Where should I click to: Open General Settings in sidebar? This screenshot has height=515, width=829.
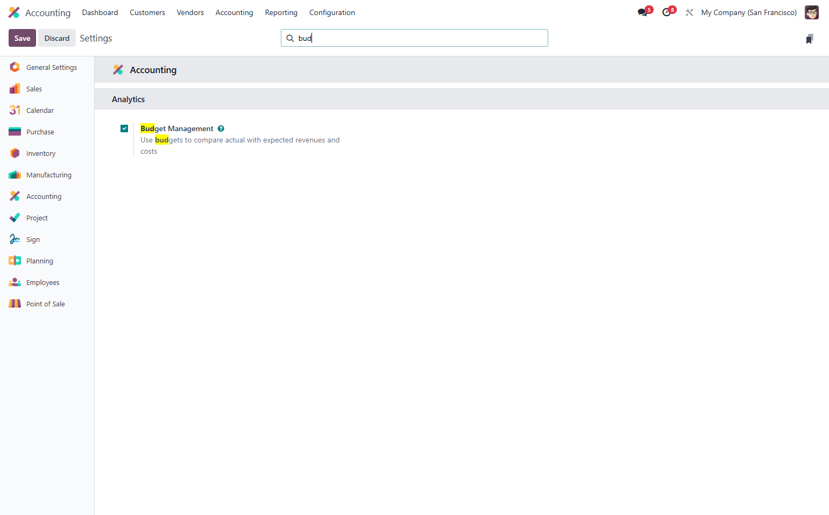coord(47,67)
